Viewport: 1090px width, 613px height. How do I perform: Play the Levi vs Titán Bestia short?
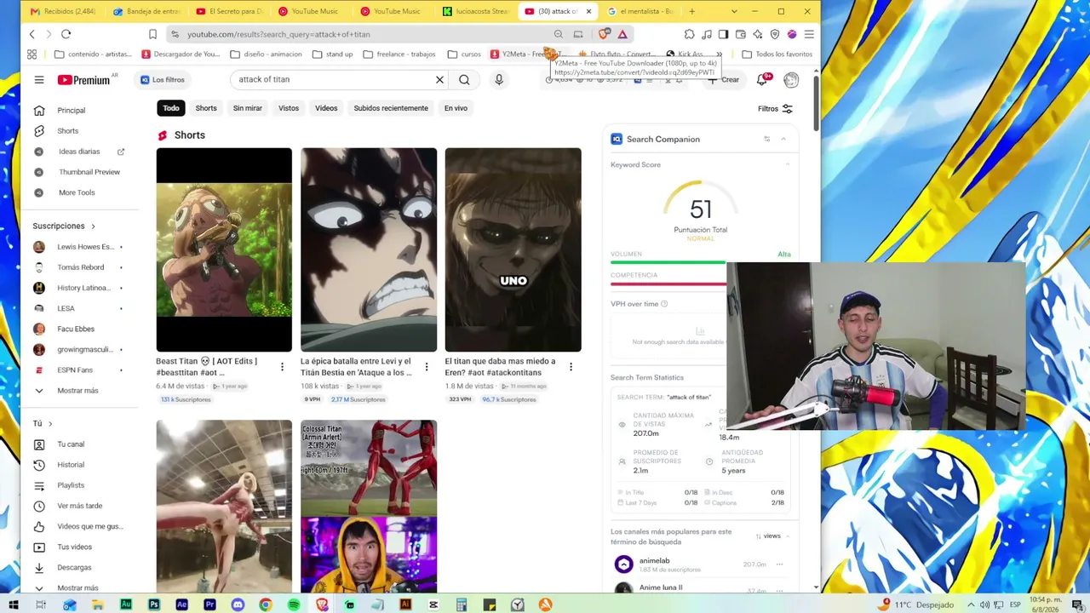(369, 249)
